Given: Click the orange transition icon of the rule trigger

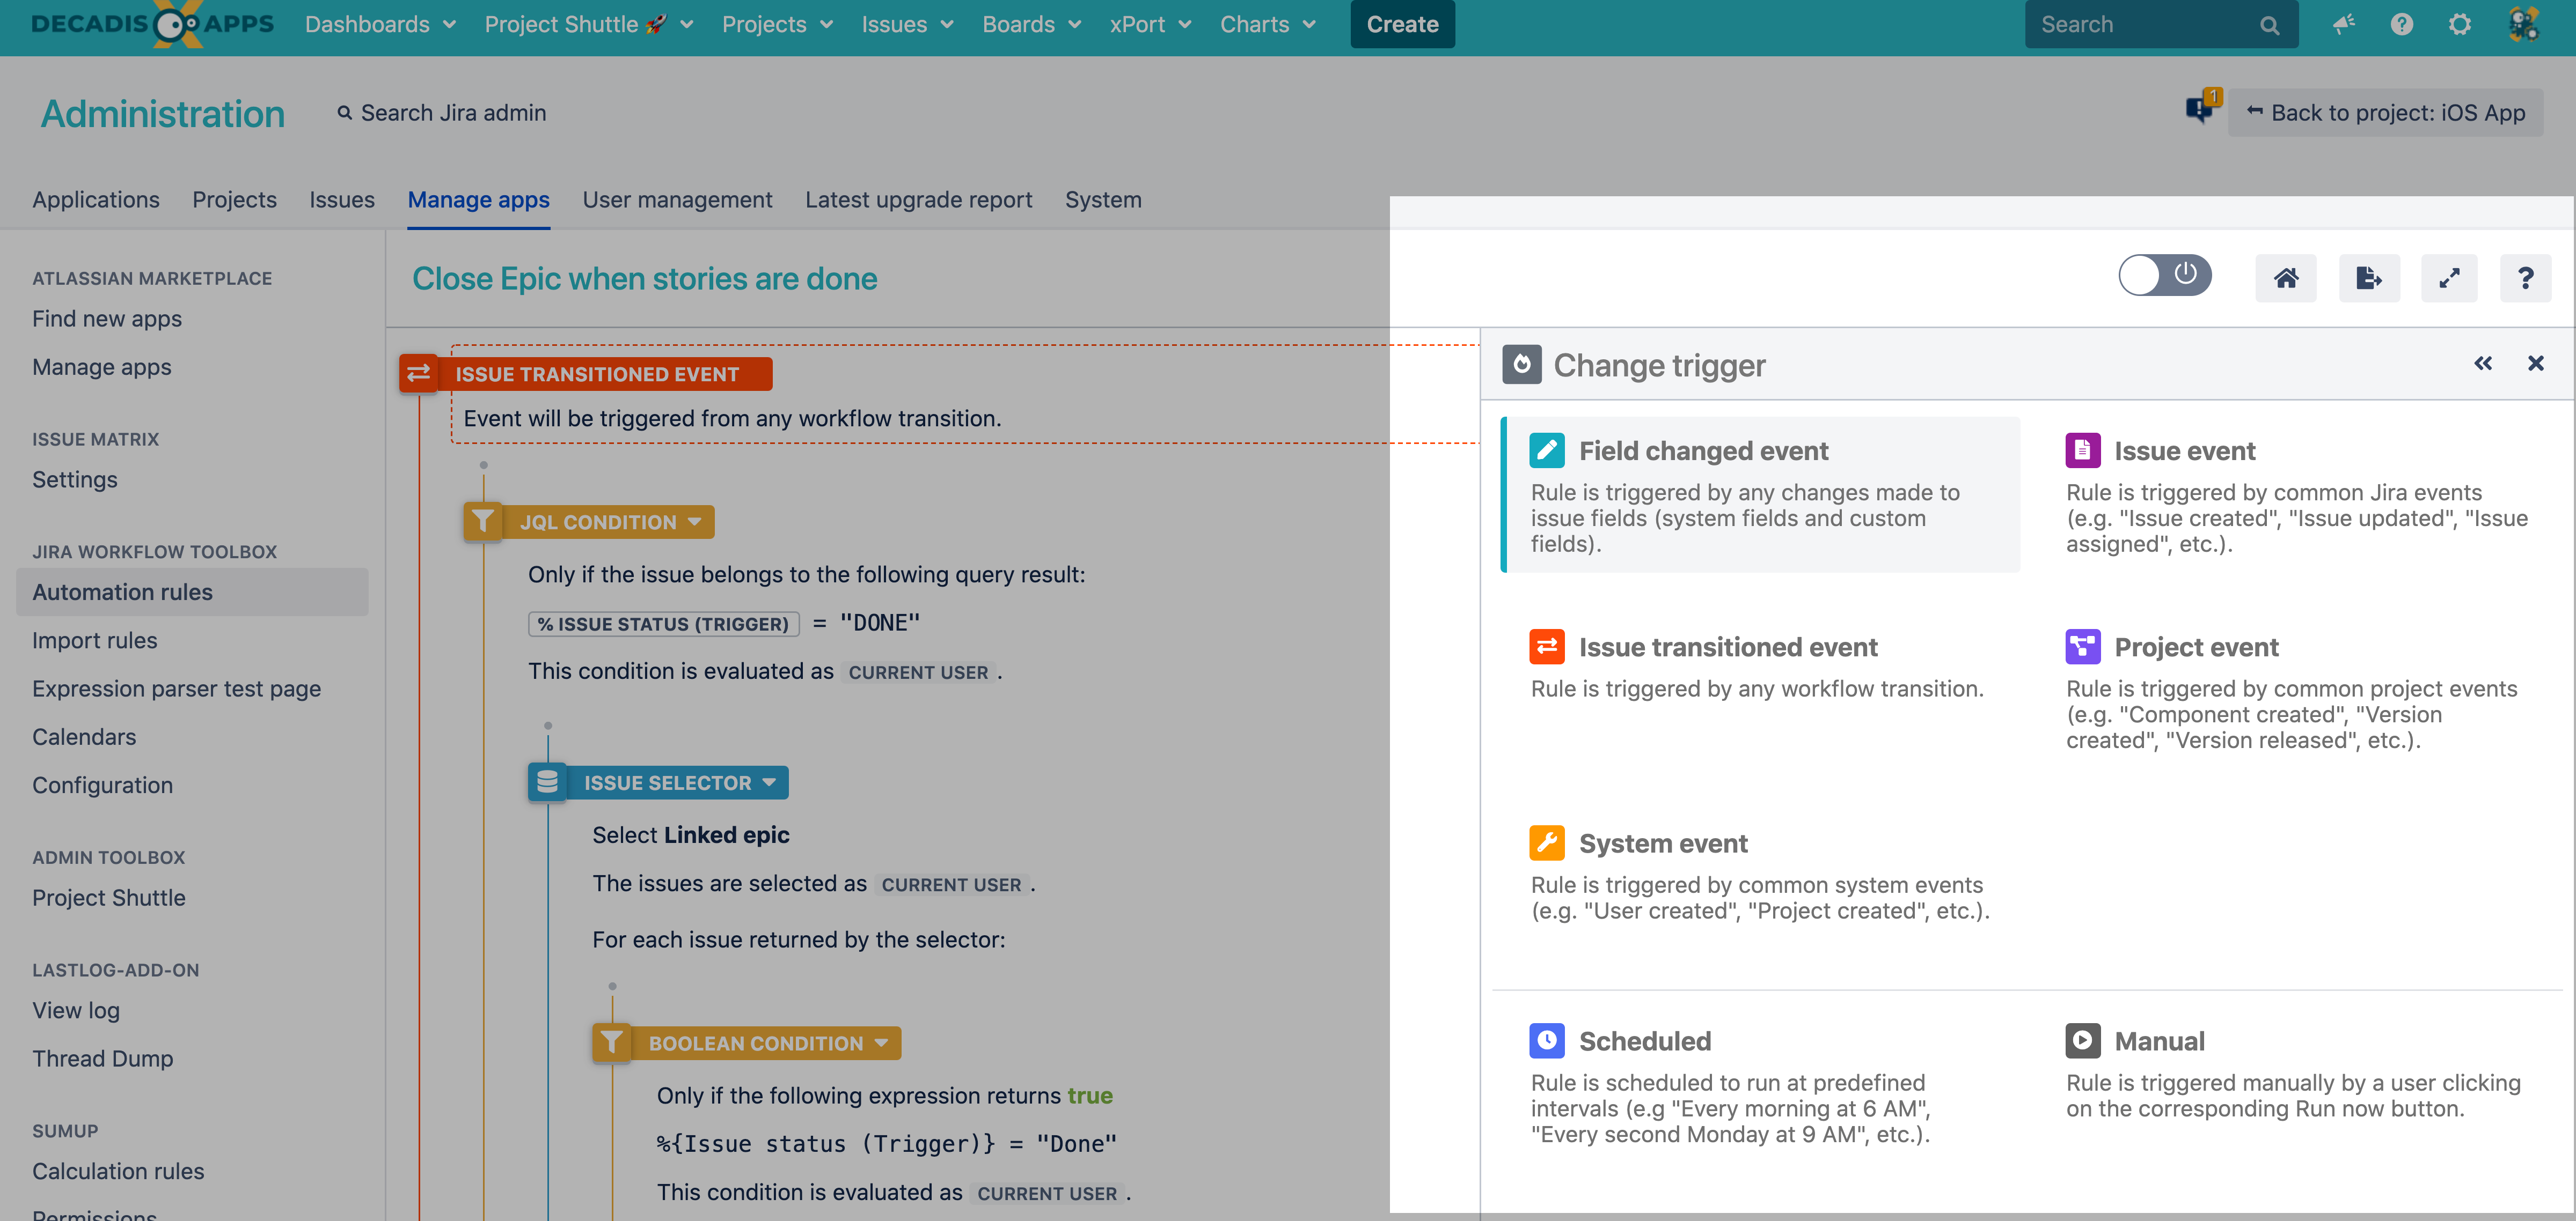Looking at the screenshot, I should coord(418,374).
